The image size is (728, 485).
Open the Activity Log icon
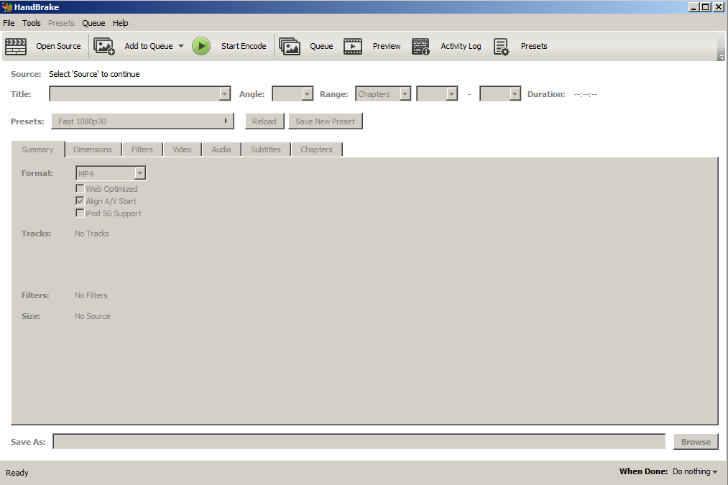(420, 47)
